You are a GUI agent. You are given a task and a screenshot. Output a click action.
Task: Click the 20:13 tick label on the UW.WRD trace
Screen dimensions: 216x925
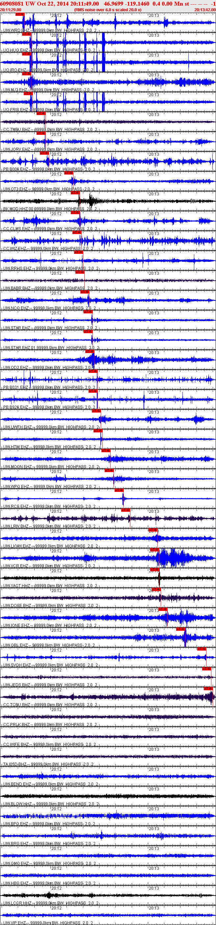(154, 16)
